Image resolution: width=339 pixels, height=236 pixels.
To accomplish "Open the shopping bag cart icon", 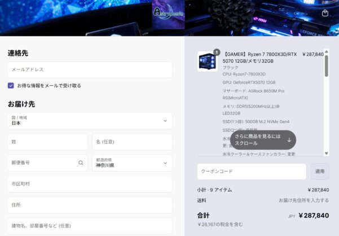I will (x=325, y=13).
